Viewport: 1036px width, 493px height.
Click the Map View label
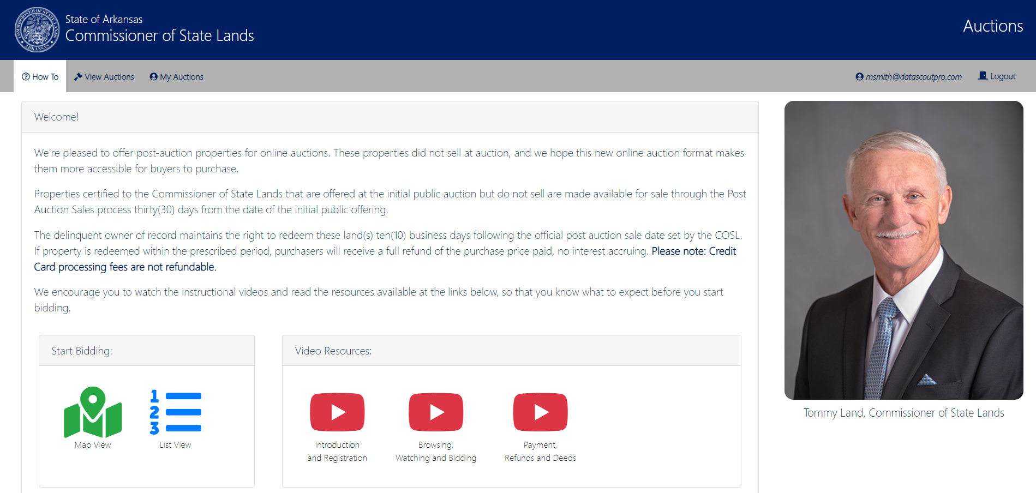click(93, 445)
